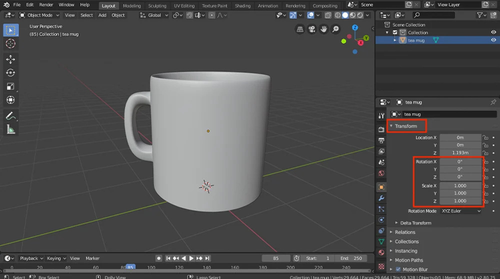Open the Rotation Mode XYZ Euler dropdown
This screenshot has height=279, width=500.
coord(460,211)
